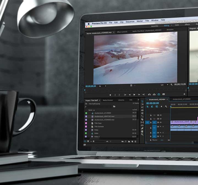The image size is (198, 185).
Task: Step forward one frame in Source monitor
Action: 139,95
